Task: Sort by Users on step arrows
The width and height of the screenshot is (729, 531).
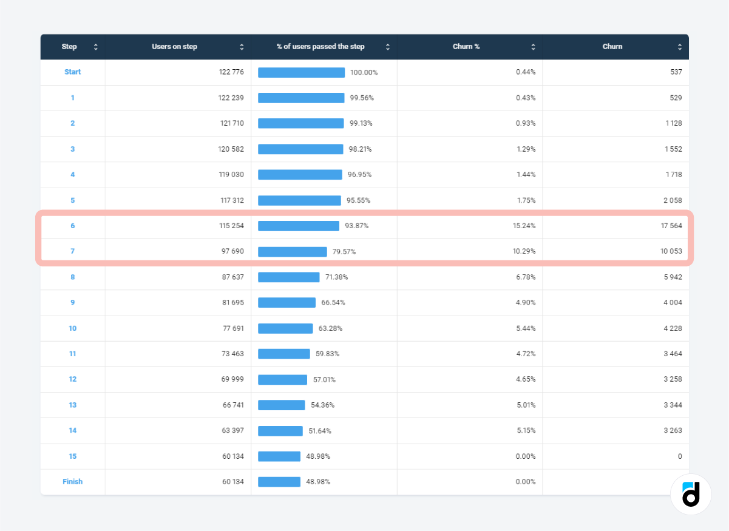Action: click(x=242, y=47)
